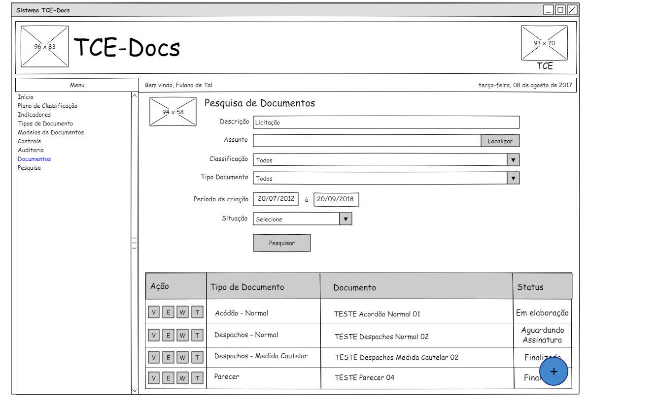The image size is (658, 403).
Task: Expand the Tipo Documento dropdown
Action: click(x=513, y=178)
